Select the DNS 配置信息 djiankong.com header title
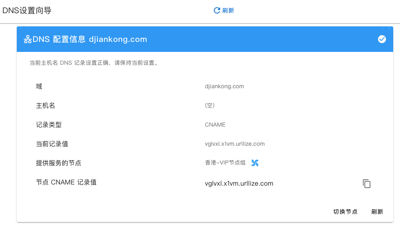The height and width of the screenshot is (226, 400). (x=90, y=40)
